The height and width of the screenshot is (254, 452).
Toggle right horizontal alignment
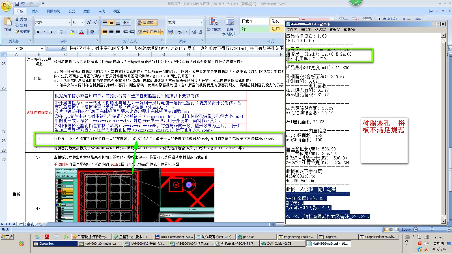118,32
